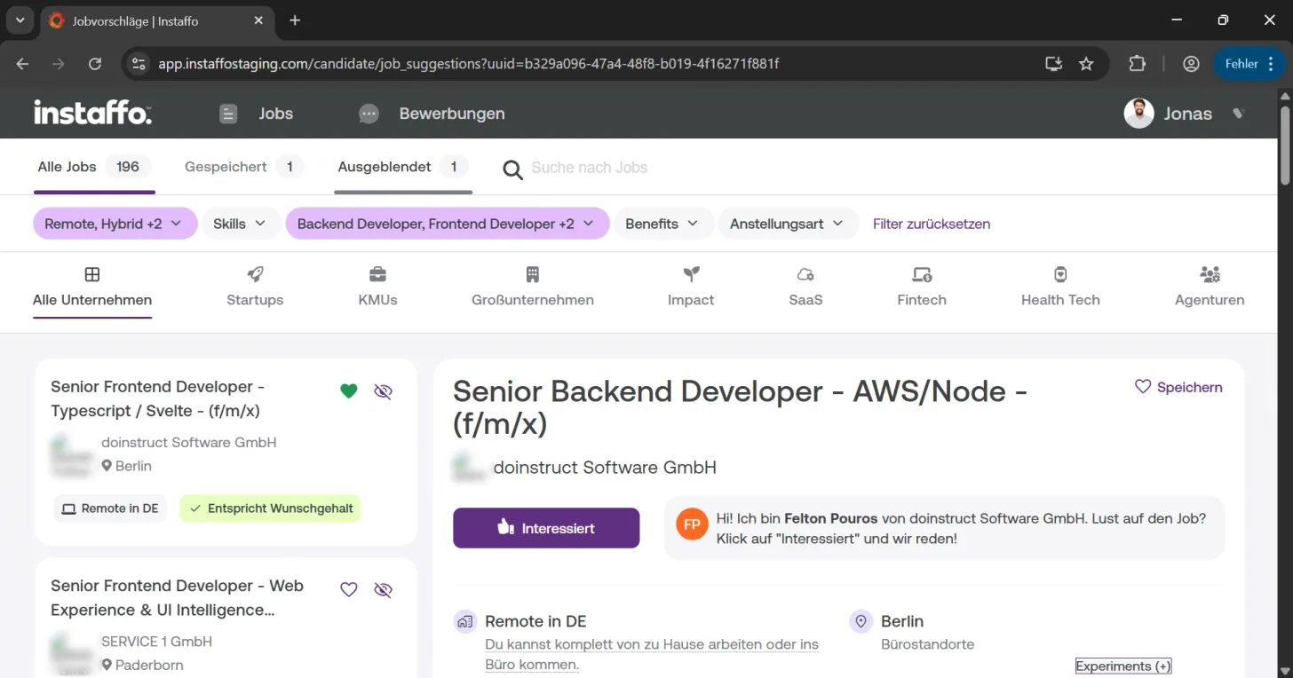Click doinstruct Software GmbH in job details
Image resolution: width=1293 pixels, height=678 pixels.
pos(605,467)
